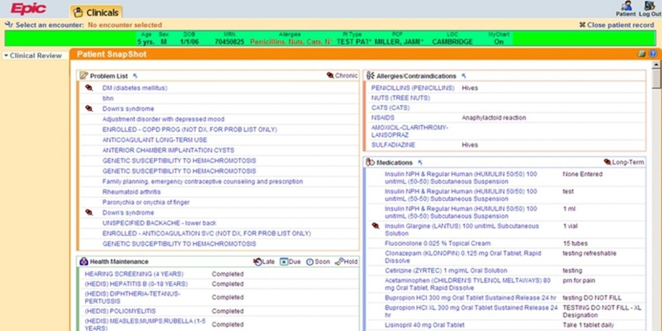The width and height of the screenshot is (662, 331).
Task: Click the Medications pill icon in panel header
Action: 369,161
